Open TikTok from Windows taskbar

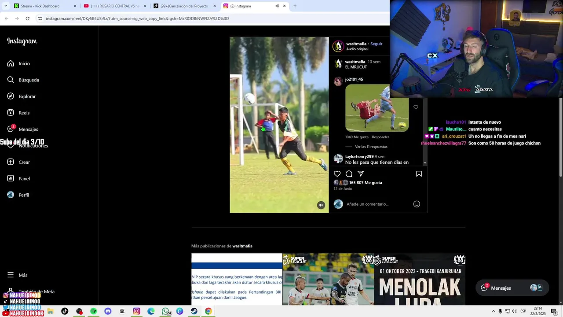coord(65,311)
